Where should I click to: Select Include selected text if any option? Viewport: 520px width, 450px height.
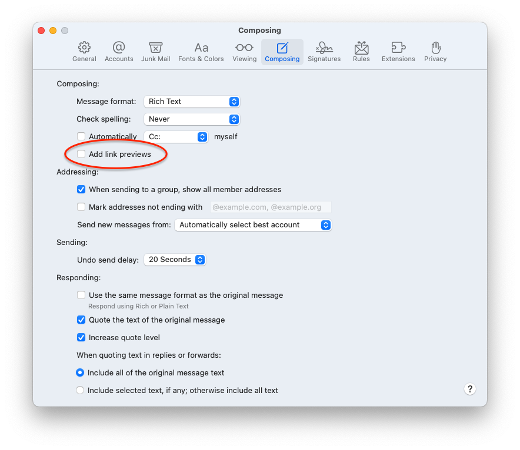tap(80, 390)
